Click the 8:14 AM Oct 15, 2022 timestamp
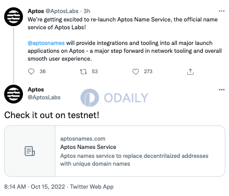The width and height of the screenshot is (229, 196). coord(34,187)
